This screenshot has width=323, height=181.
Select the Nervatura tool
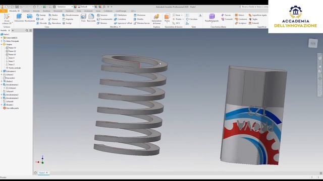55,23
